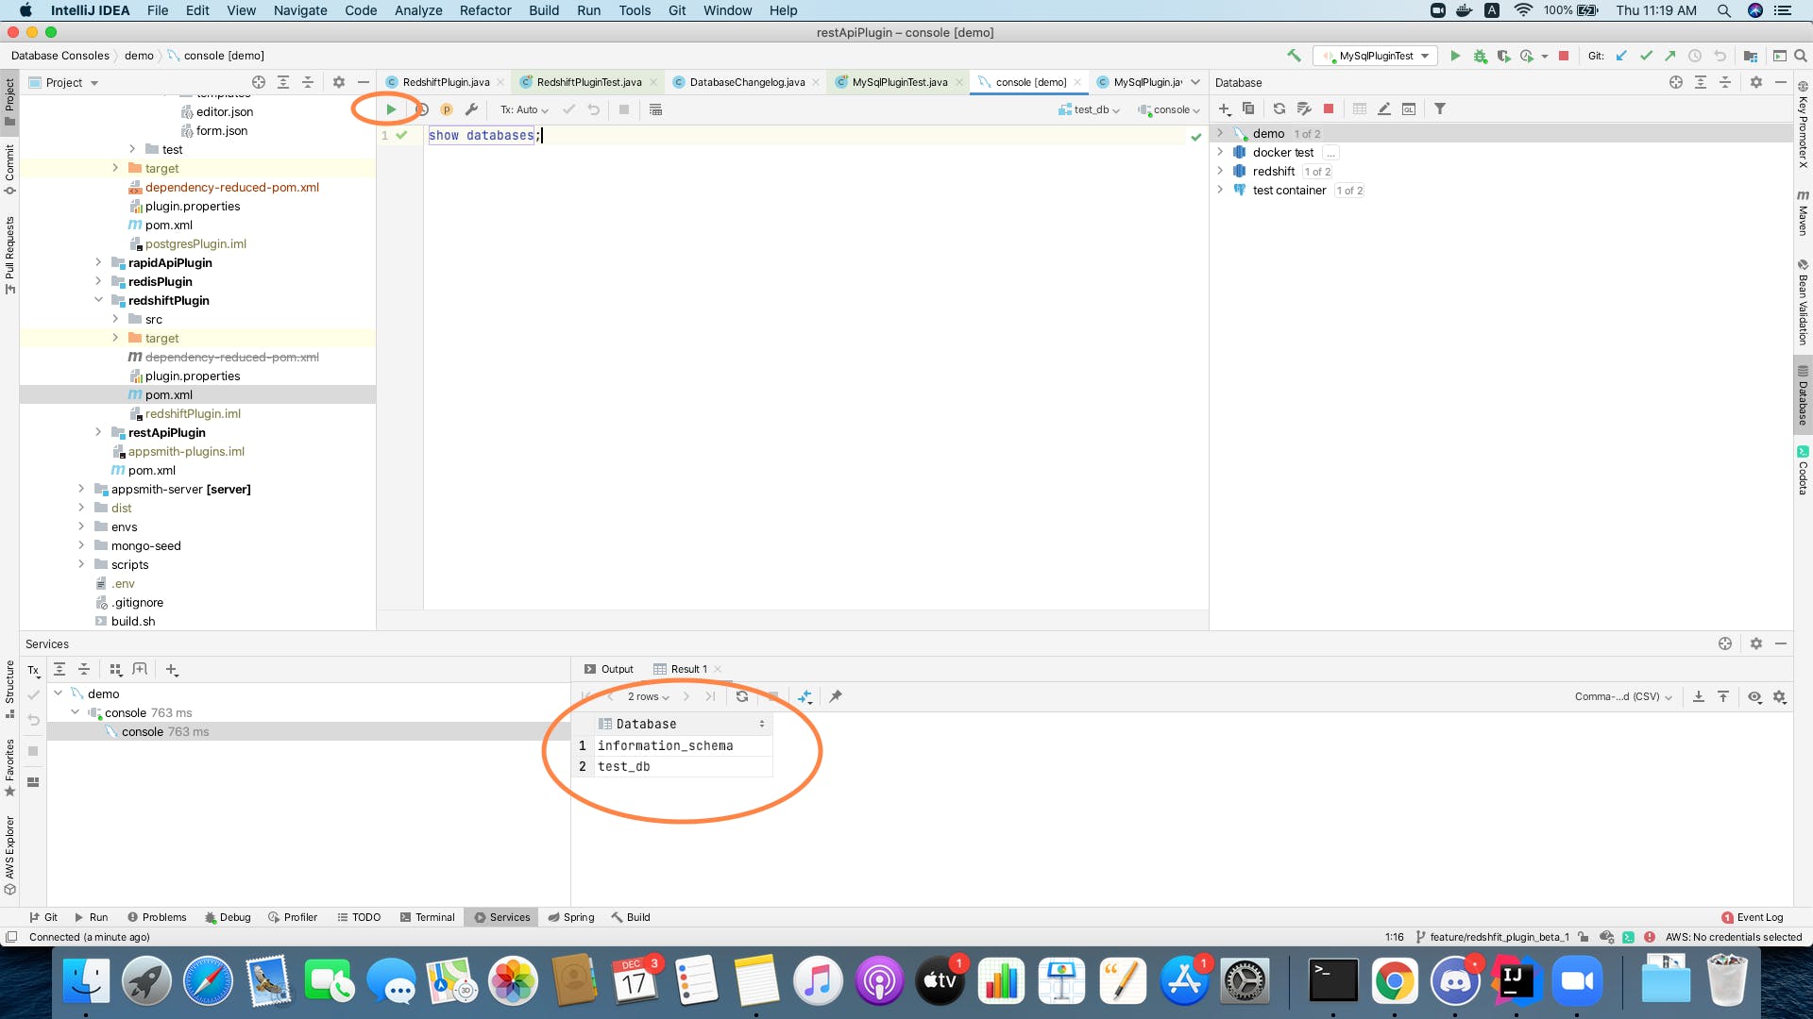Open the Tx: Auto transaction mode dropdown

(524, 109)
